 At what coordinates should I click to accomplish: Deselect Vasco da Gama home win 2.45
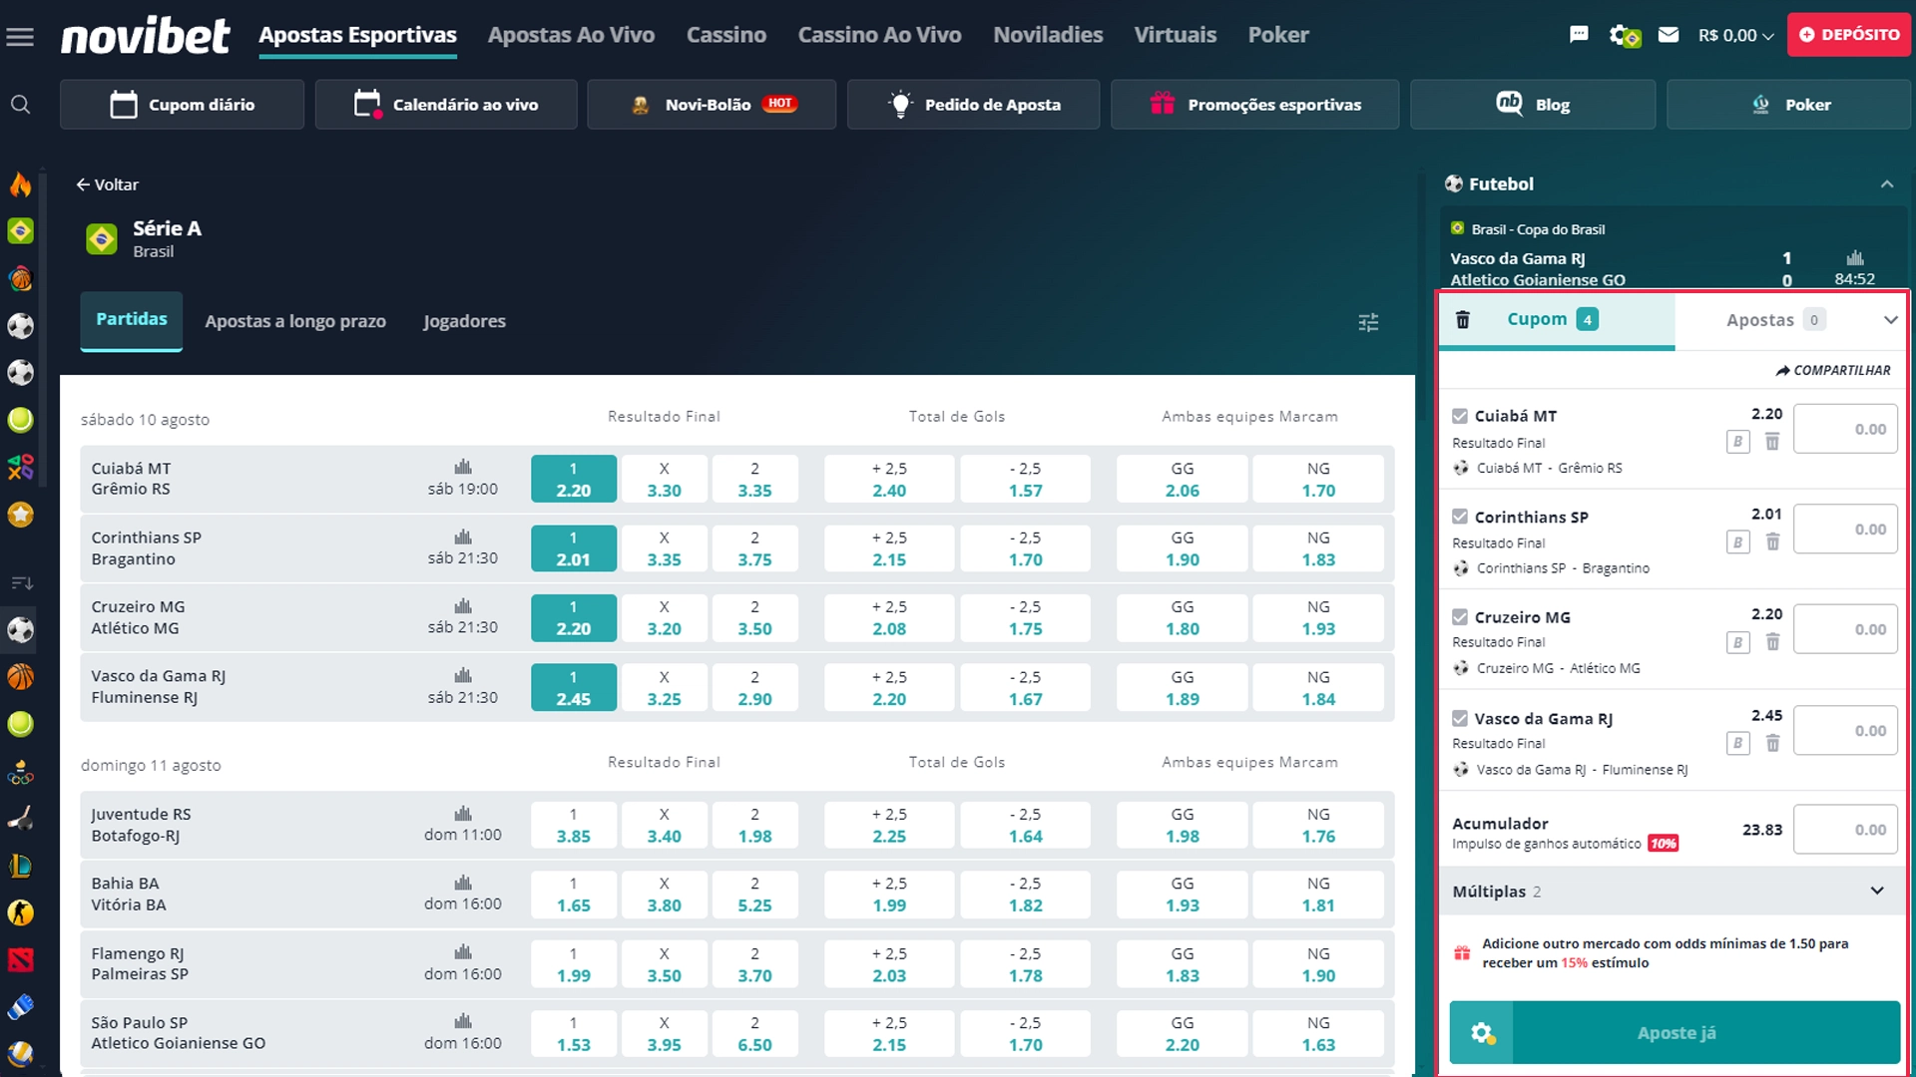pos(574,688)
